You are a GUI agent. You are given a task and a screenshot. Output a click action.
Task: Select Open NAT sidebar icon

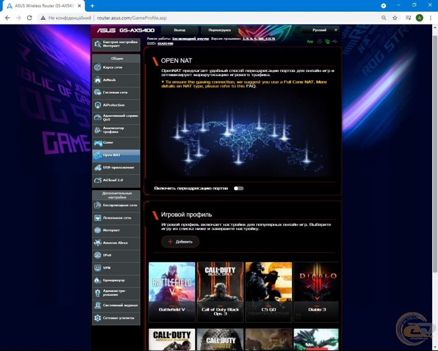[x=98, y=155]
